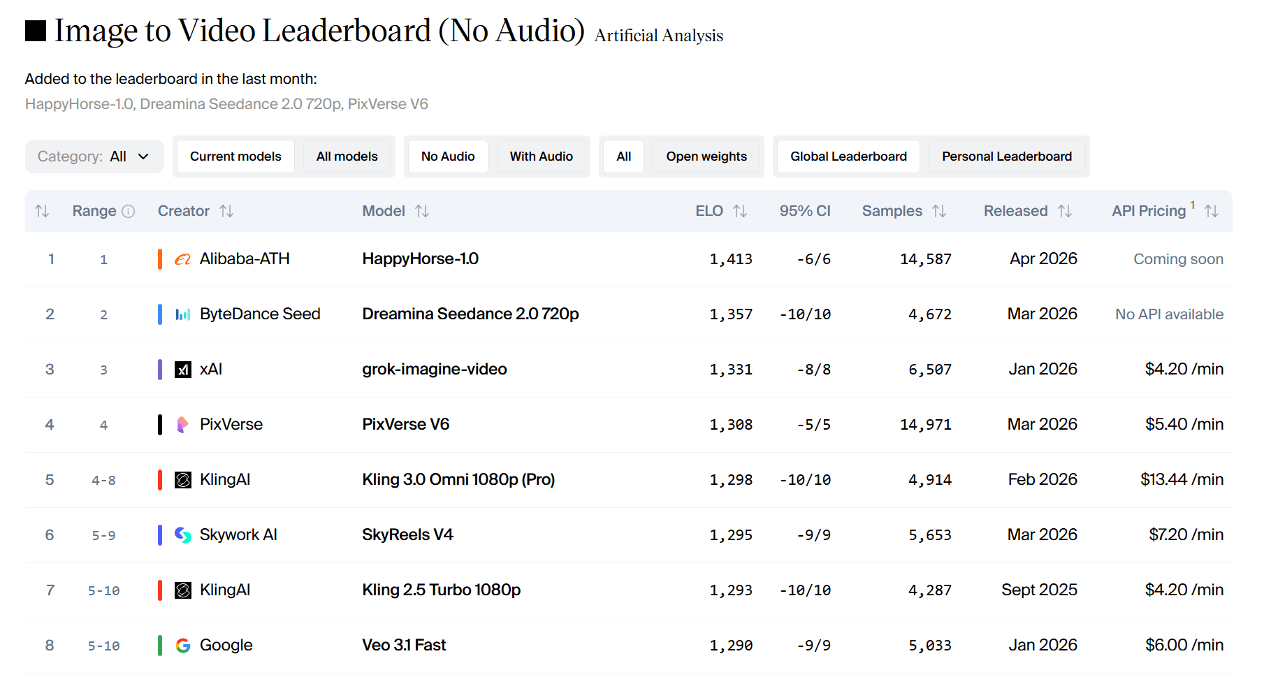
Task: Click the Range info icon
Action: (x=129, y=211)
